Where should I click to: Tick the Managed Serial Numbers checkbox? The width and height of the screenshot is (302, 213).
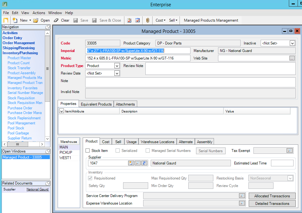[x=148, y=151]
